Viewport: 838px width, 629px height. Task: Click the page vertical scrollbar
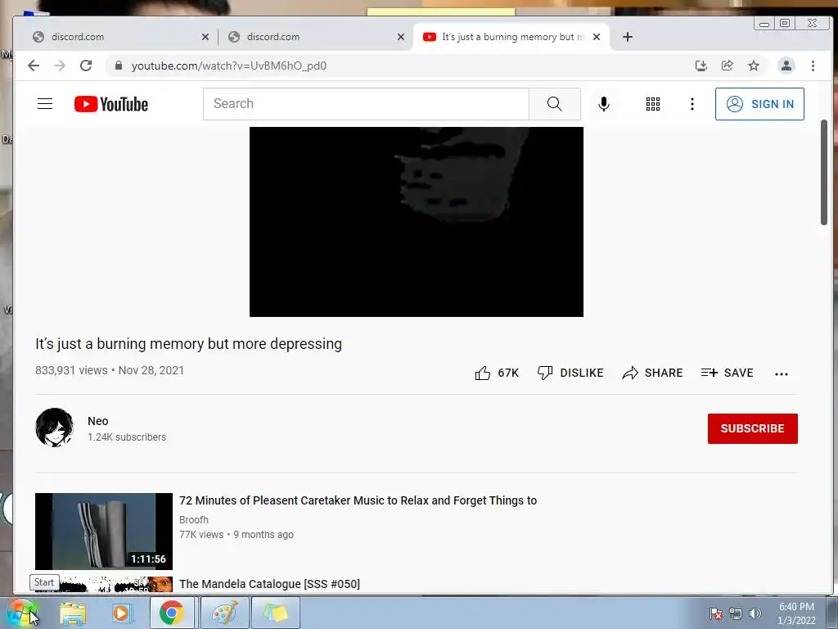coord(823,172)
